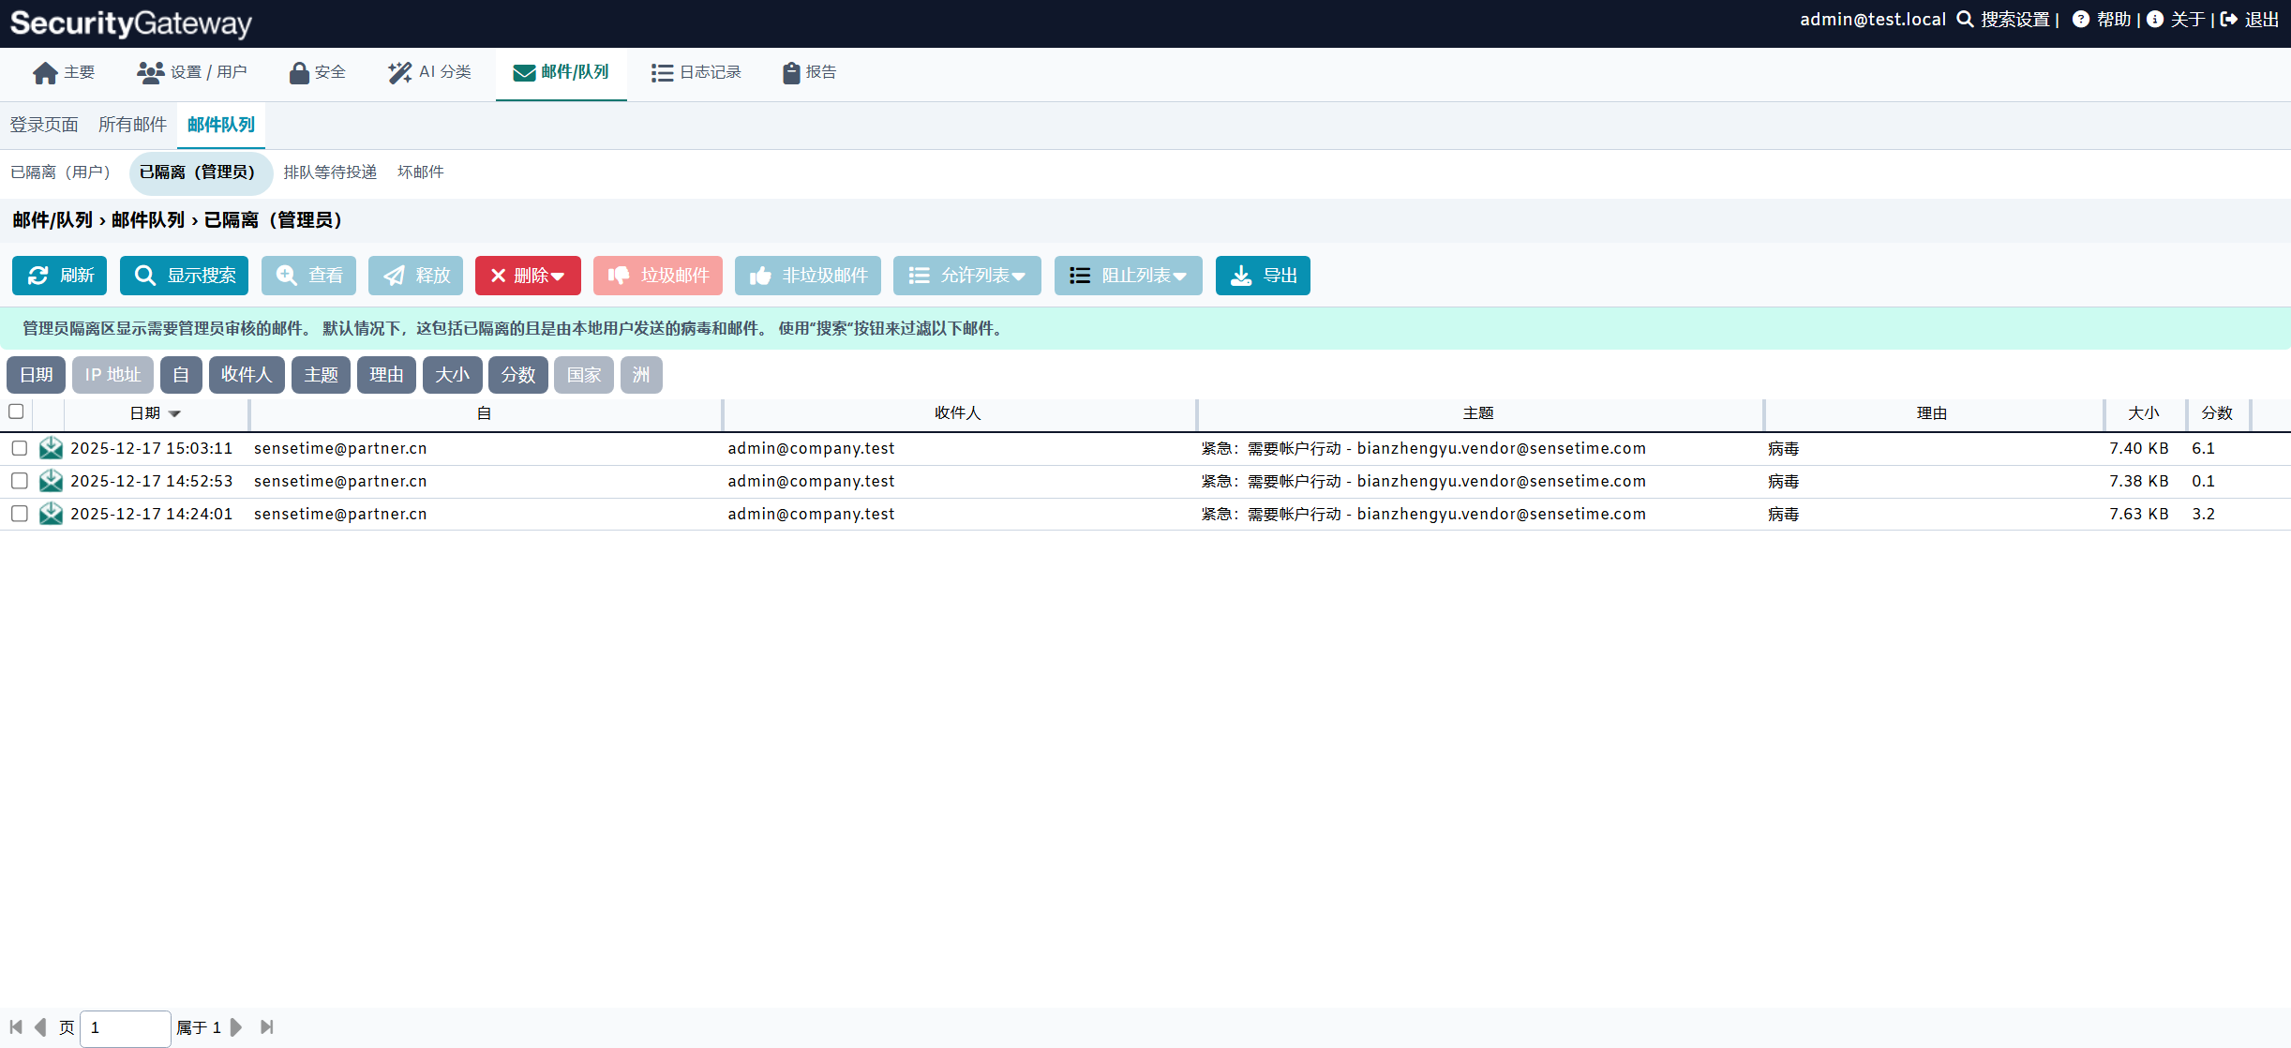This screenshot has width=2291, height=1048.
Task: Click the 导出 export button
Action: [x=1263, y=276]
